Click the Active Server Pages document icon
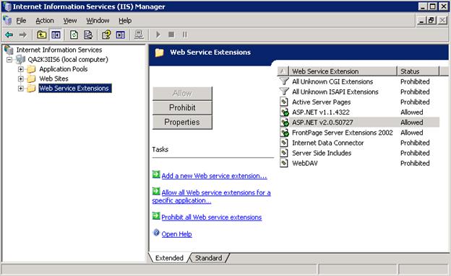This screenshot has height=276, width=451. 284,102
